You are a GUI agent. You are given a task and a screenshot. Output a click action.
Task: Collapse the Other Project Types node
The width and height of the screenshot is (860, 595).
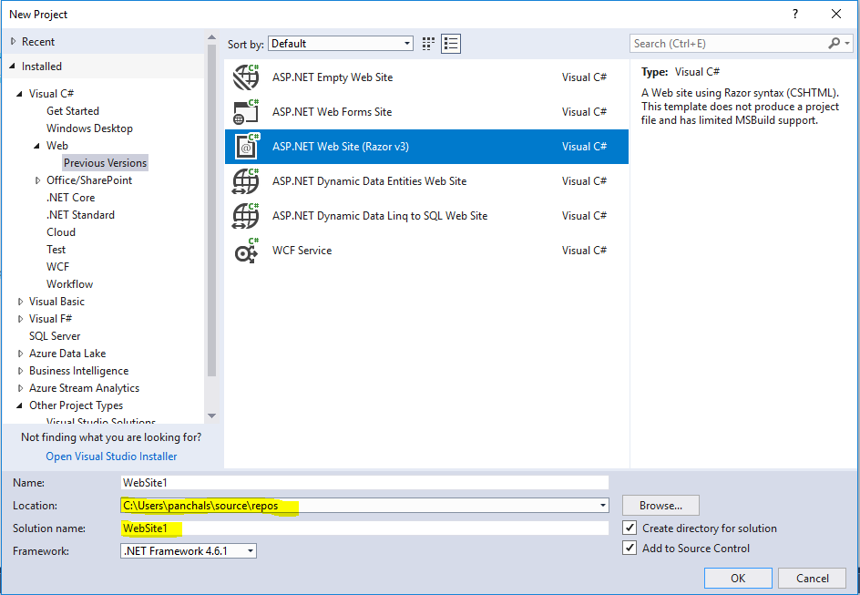19,405
